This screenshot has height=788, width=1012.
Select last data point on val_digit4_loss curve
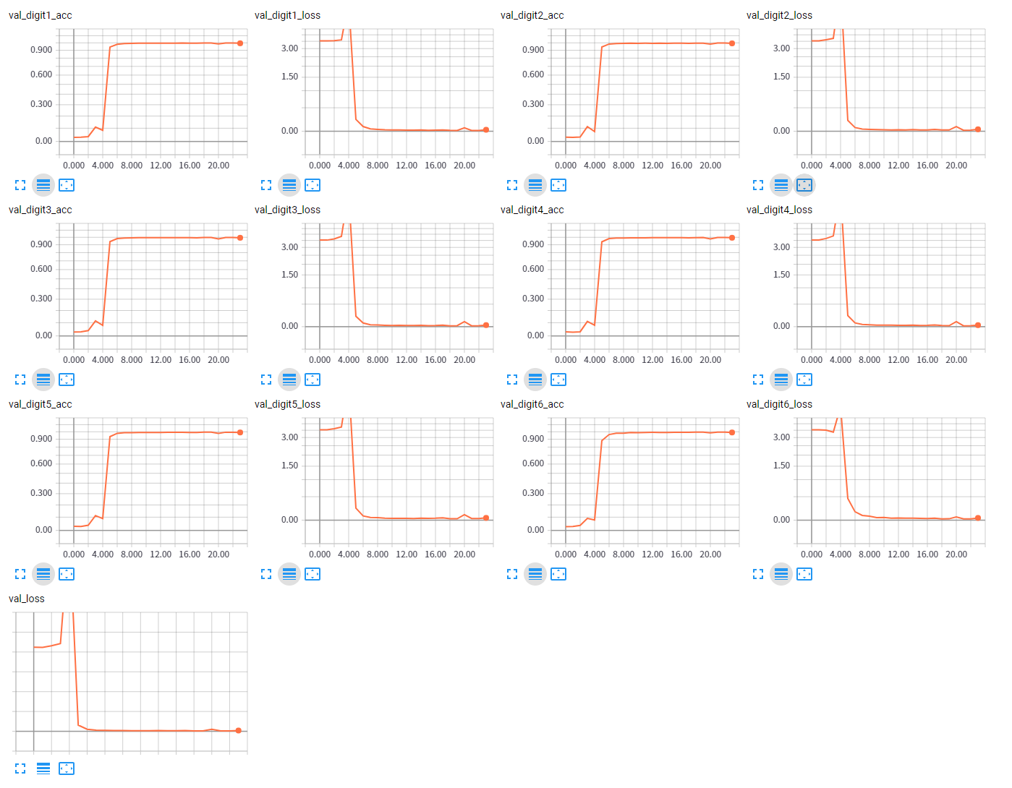(978, 325)
